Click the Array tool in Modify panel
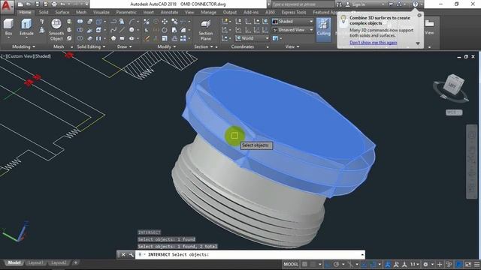The height and width of the screenshot is (270, 481). tap(183, 38)
